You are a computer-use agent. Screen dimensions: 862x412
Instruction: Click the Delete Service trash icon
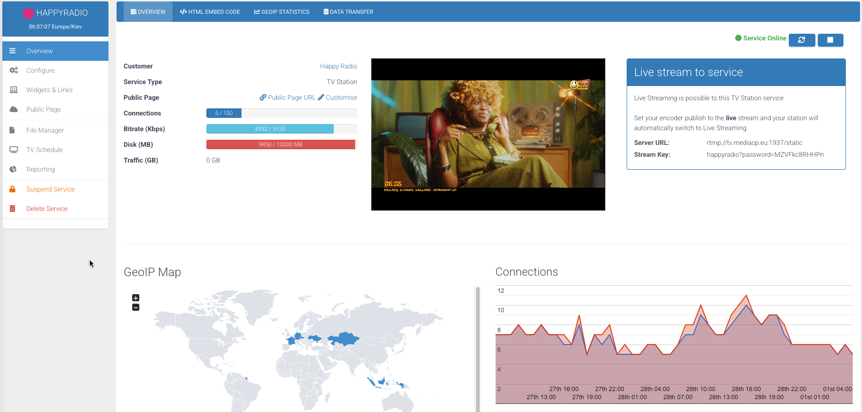click(13, 209)
